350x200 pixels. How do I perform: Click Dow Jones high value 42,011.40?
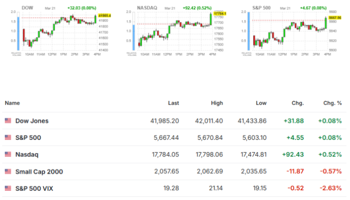click(209, 121)
